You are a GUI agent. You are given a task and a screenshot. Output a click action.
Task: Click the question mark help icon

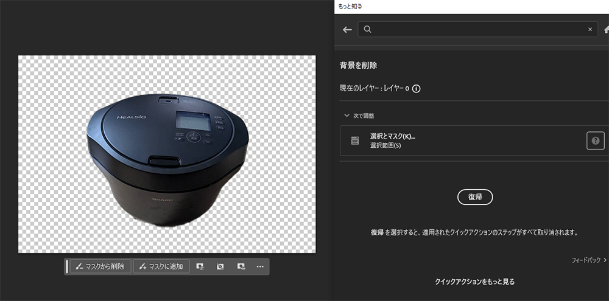595,140
